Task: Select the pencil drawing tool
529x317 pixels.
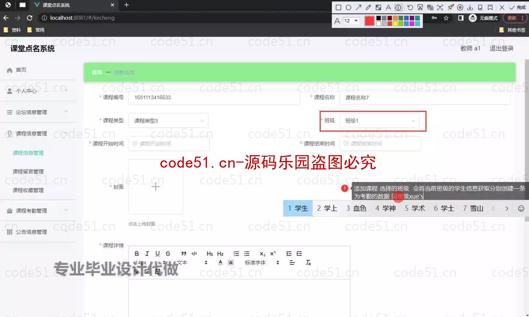Action: click(x=368, y=7)
